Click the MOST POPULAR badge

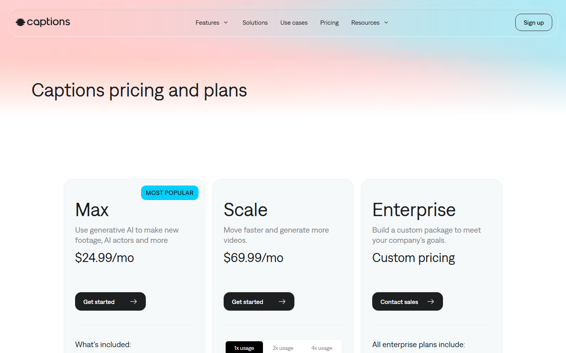pos(170,193)
